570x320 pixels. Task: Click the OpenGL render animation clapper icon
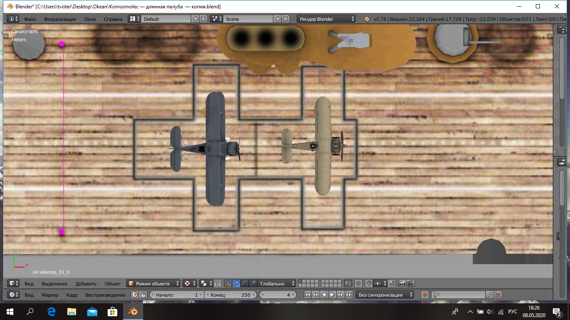coord(411,283)
